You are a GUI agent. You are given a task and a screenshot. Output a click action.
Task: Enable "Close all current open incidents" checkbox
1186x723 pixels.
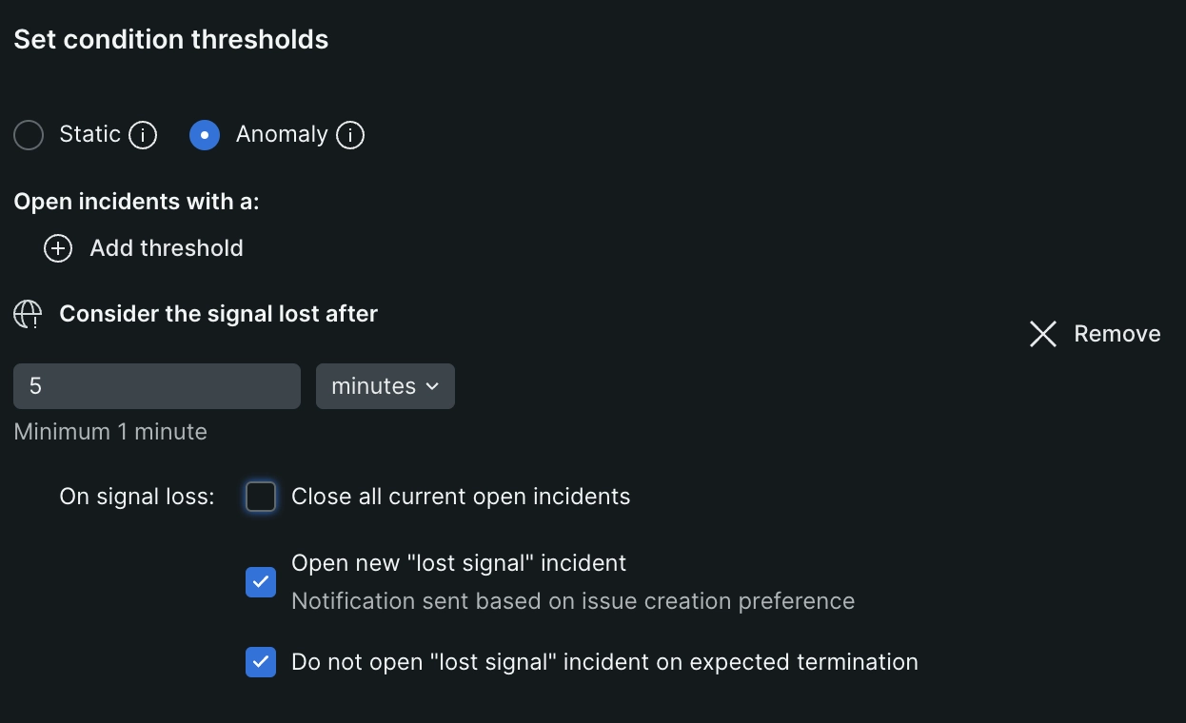pos(261,497)
